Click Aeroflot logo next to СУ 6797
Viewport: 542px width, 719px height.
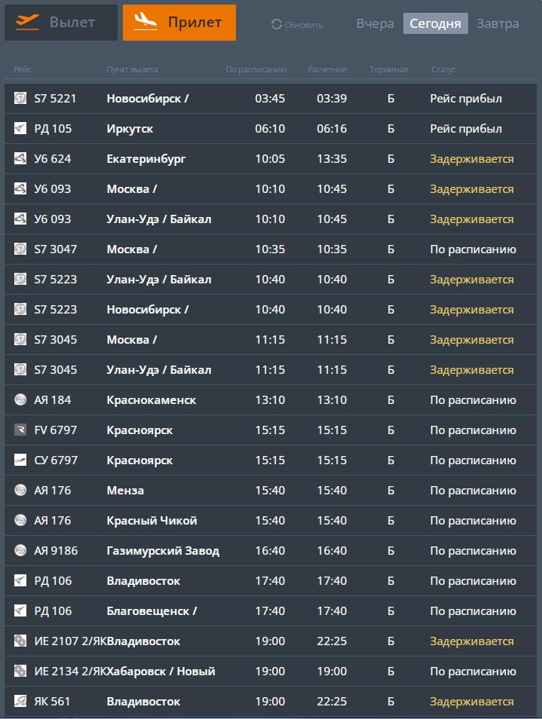20,460
